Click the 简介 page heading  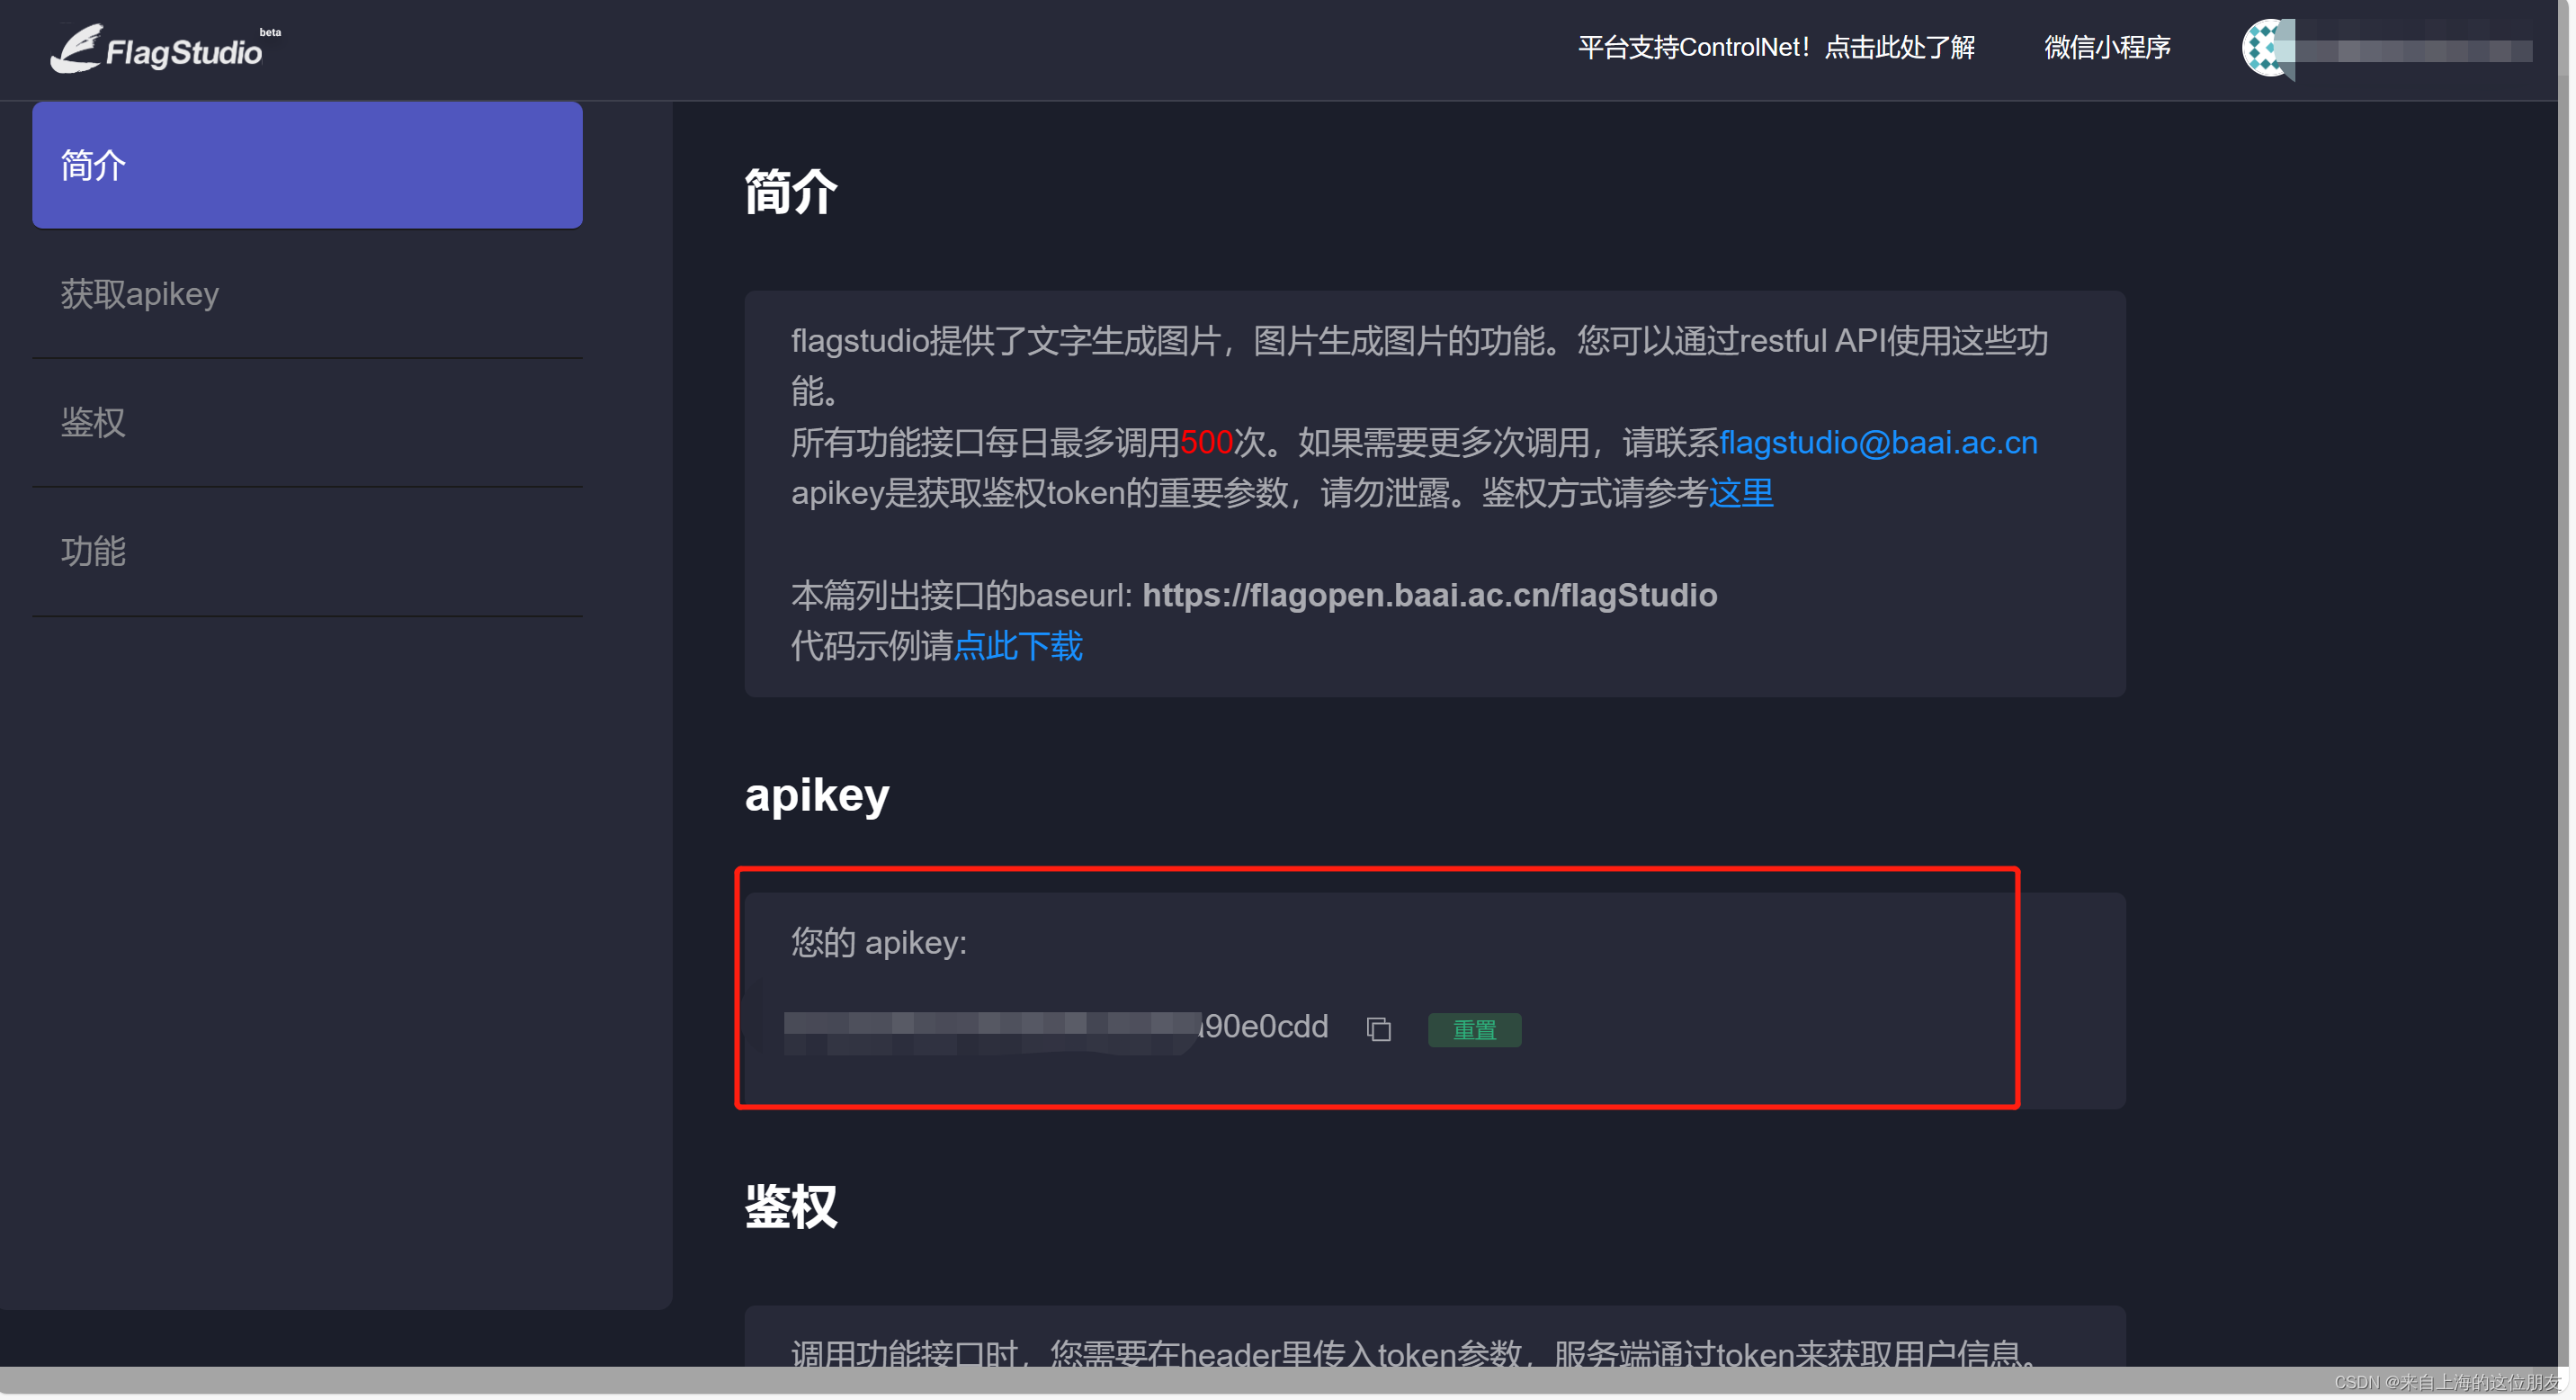(x=790, y=191)
